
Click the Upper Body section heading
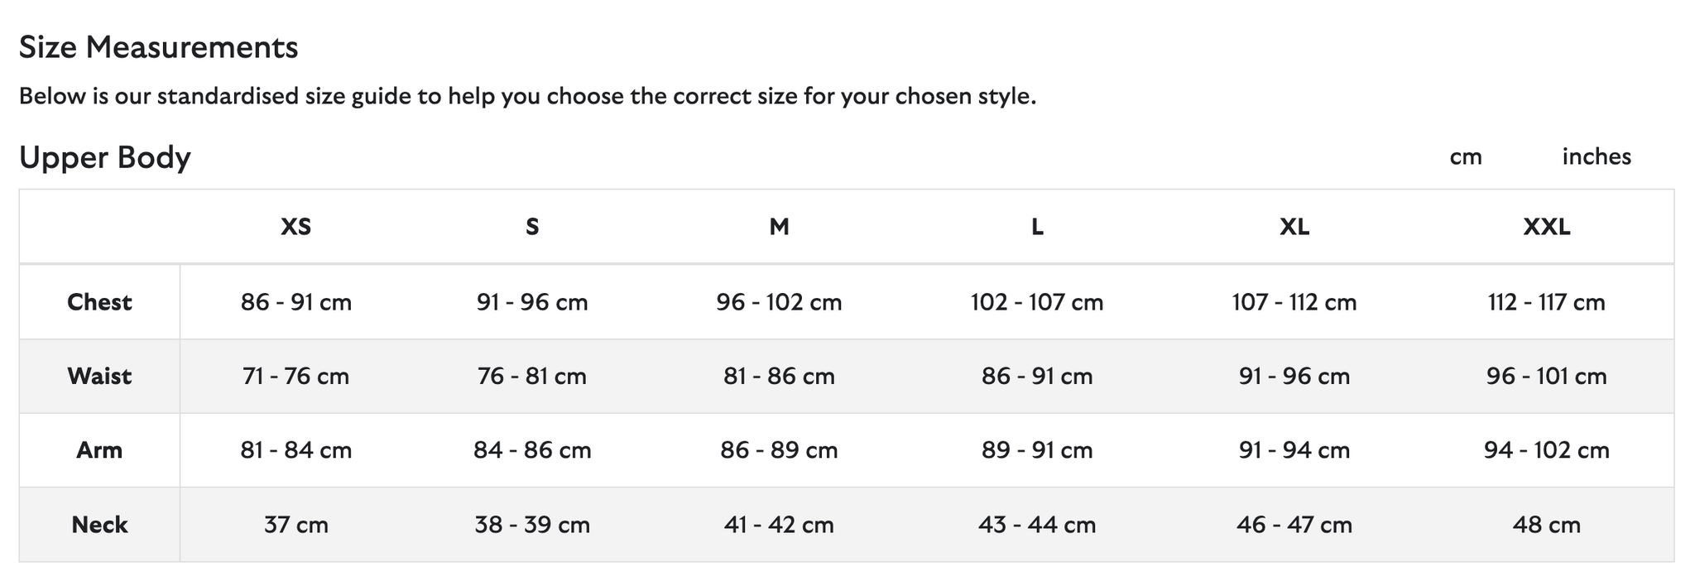click(105, 157)
